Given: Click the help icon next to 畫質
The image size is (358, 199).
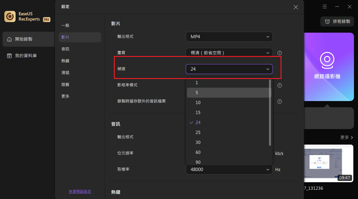Looking at the screenshot, I should (279, 53).
